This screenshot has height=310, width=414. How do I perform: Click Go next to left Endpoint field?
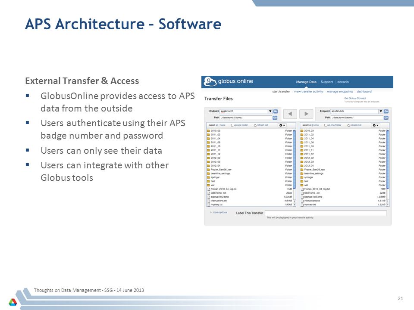pyautogui.click(x=276, y=111)
